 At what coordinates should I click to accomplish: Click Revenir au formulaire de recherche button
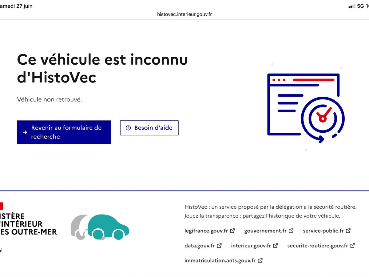[x=64, y=132]
